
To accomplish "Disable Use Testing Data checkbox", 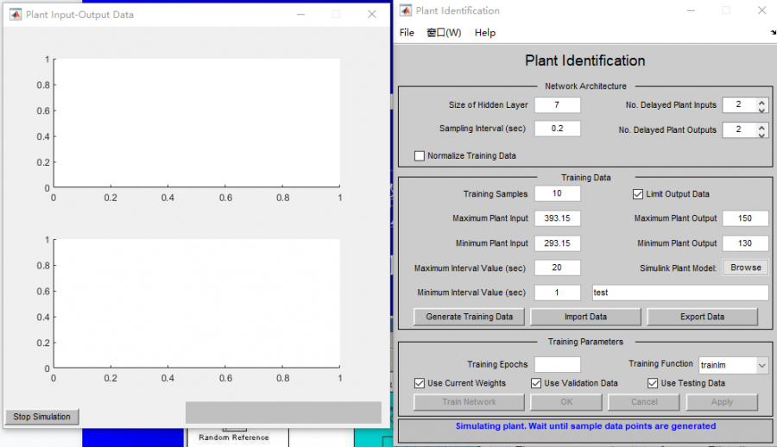I will 654,383.
